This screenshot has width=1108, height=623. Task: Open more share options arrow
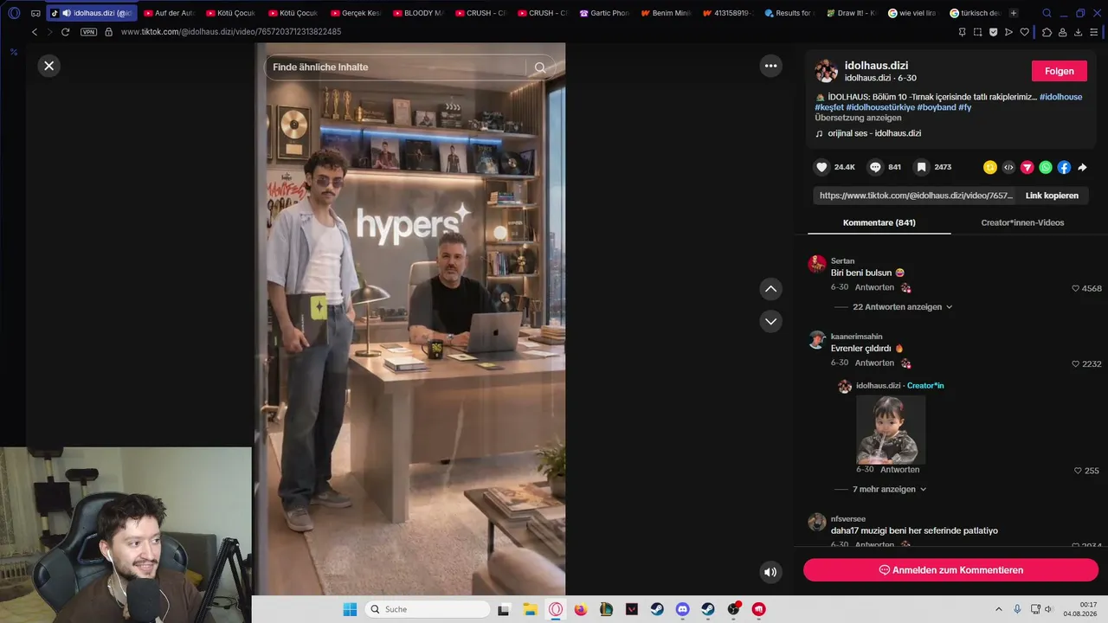pos(1082,167)
